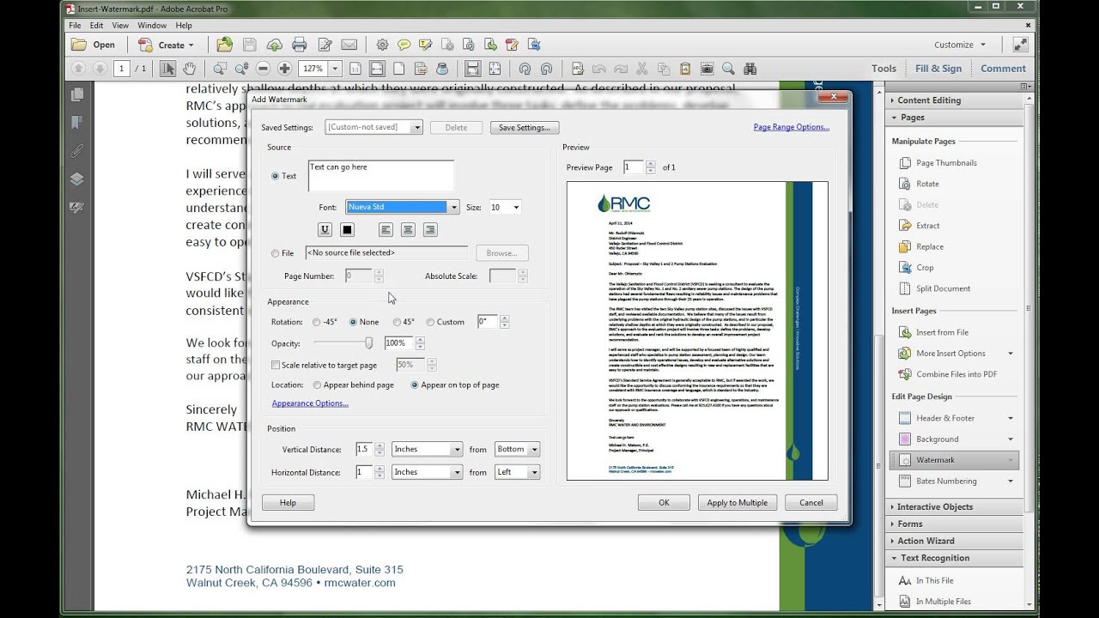Select the 45° rotation radio button
The width and height of the screenshot is (1099, 618).
pos(397,322)
